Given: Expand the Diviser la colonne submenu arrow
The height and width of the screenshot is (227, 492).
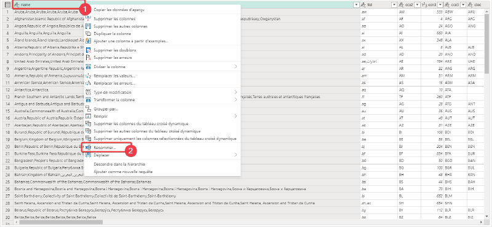Looking at the screenshot, I should point(236,67).
